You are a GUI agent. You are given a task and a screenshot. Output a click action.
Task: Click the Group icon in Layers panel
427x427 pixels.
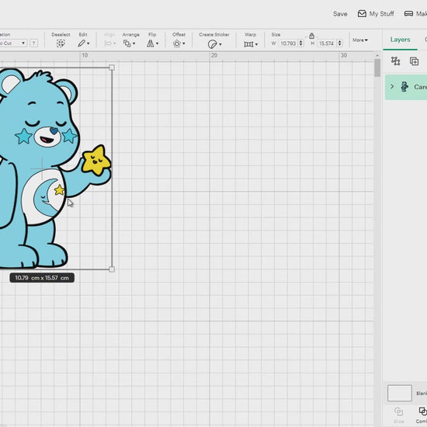(395, 61)
